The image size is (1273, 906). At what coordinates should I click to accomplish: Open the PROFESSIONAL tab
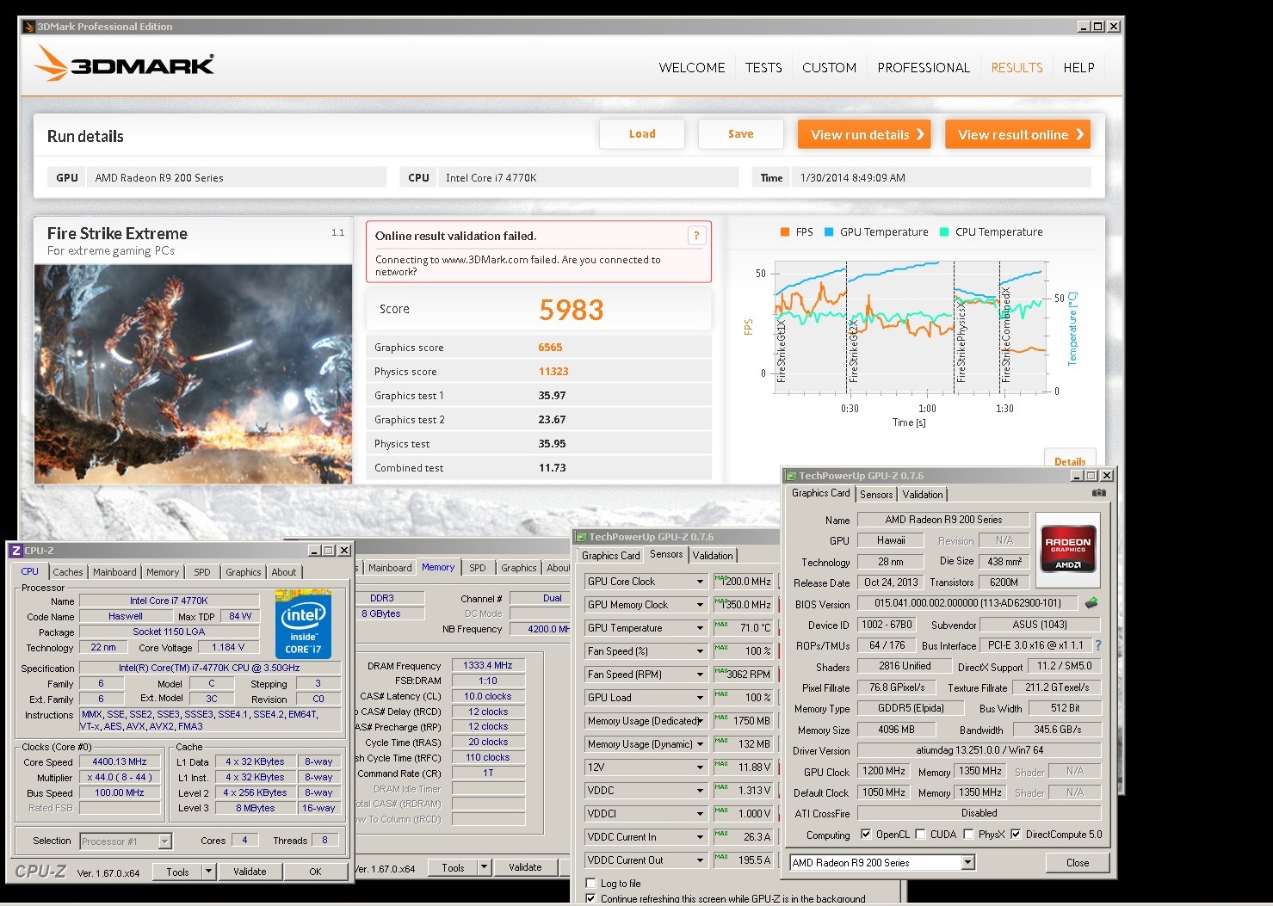point(924,68)
